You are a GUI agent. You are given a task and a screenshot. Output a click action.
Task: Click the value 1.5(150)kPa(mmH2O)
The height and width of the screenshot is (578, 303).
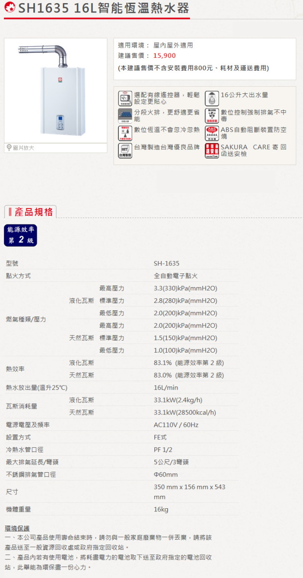click(185, 338)
